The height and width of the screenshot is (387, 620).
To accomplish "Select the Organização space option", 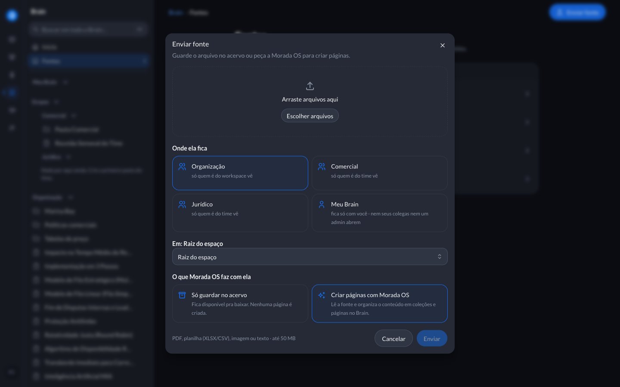I will 240,173.
